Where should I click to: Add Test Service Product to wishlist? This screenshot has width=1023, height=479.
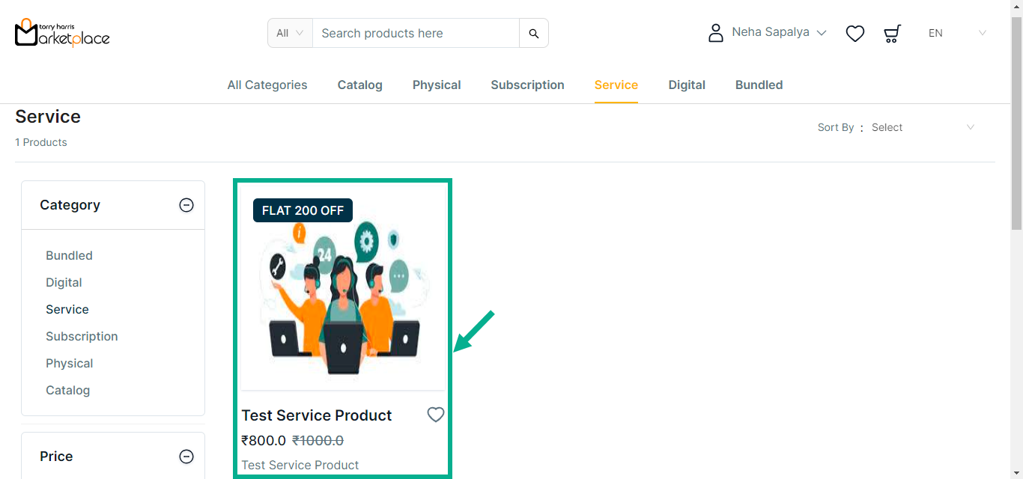[435, 415]
